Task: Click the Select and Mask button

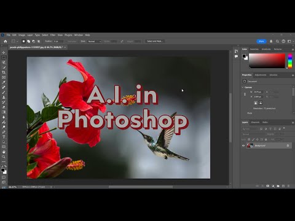Action: pyautogui.click(x=155, y=41)
